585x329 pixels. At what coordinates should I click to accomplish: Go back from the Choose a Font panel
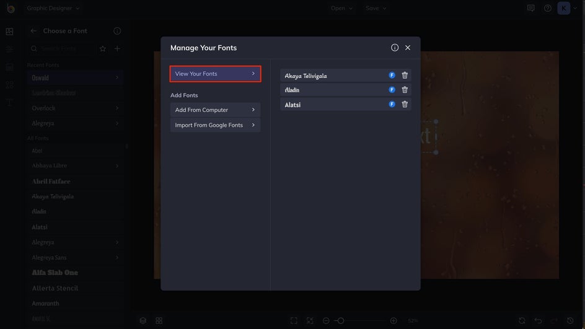coord(33,31)
